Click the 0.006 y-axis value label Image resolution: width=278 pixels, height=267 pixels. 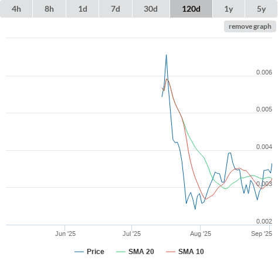point(264,72)
